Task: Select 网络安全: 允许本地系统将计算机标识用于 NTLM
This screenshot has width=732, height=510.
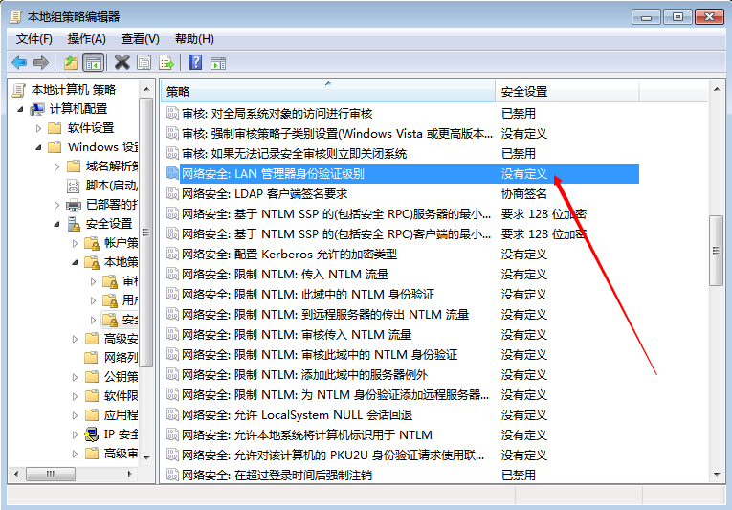Action: (x=307, y=434)
